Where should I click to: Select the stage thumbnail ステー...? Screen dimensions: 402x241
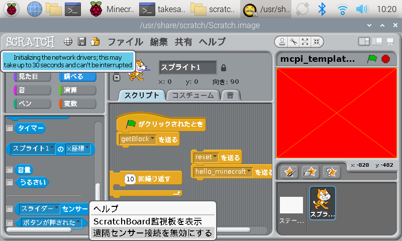click(x=291, y=209)
